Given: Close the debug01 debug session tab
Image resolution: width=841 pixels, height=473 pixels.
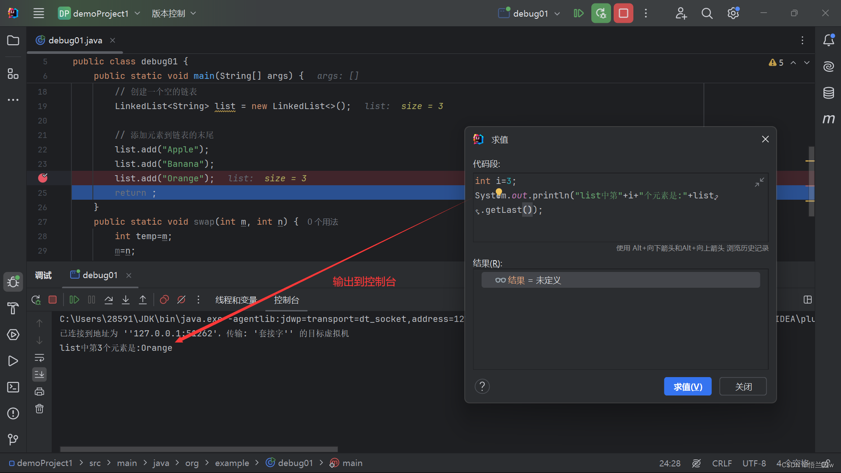Looking at the screenshot, I should (129, 275).
